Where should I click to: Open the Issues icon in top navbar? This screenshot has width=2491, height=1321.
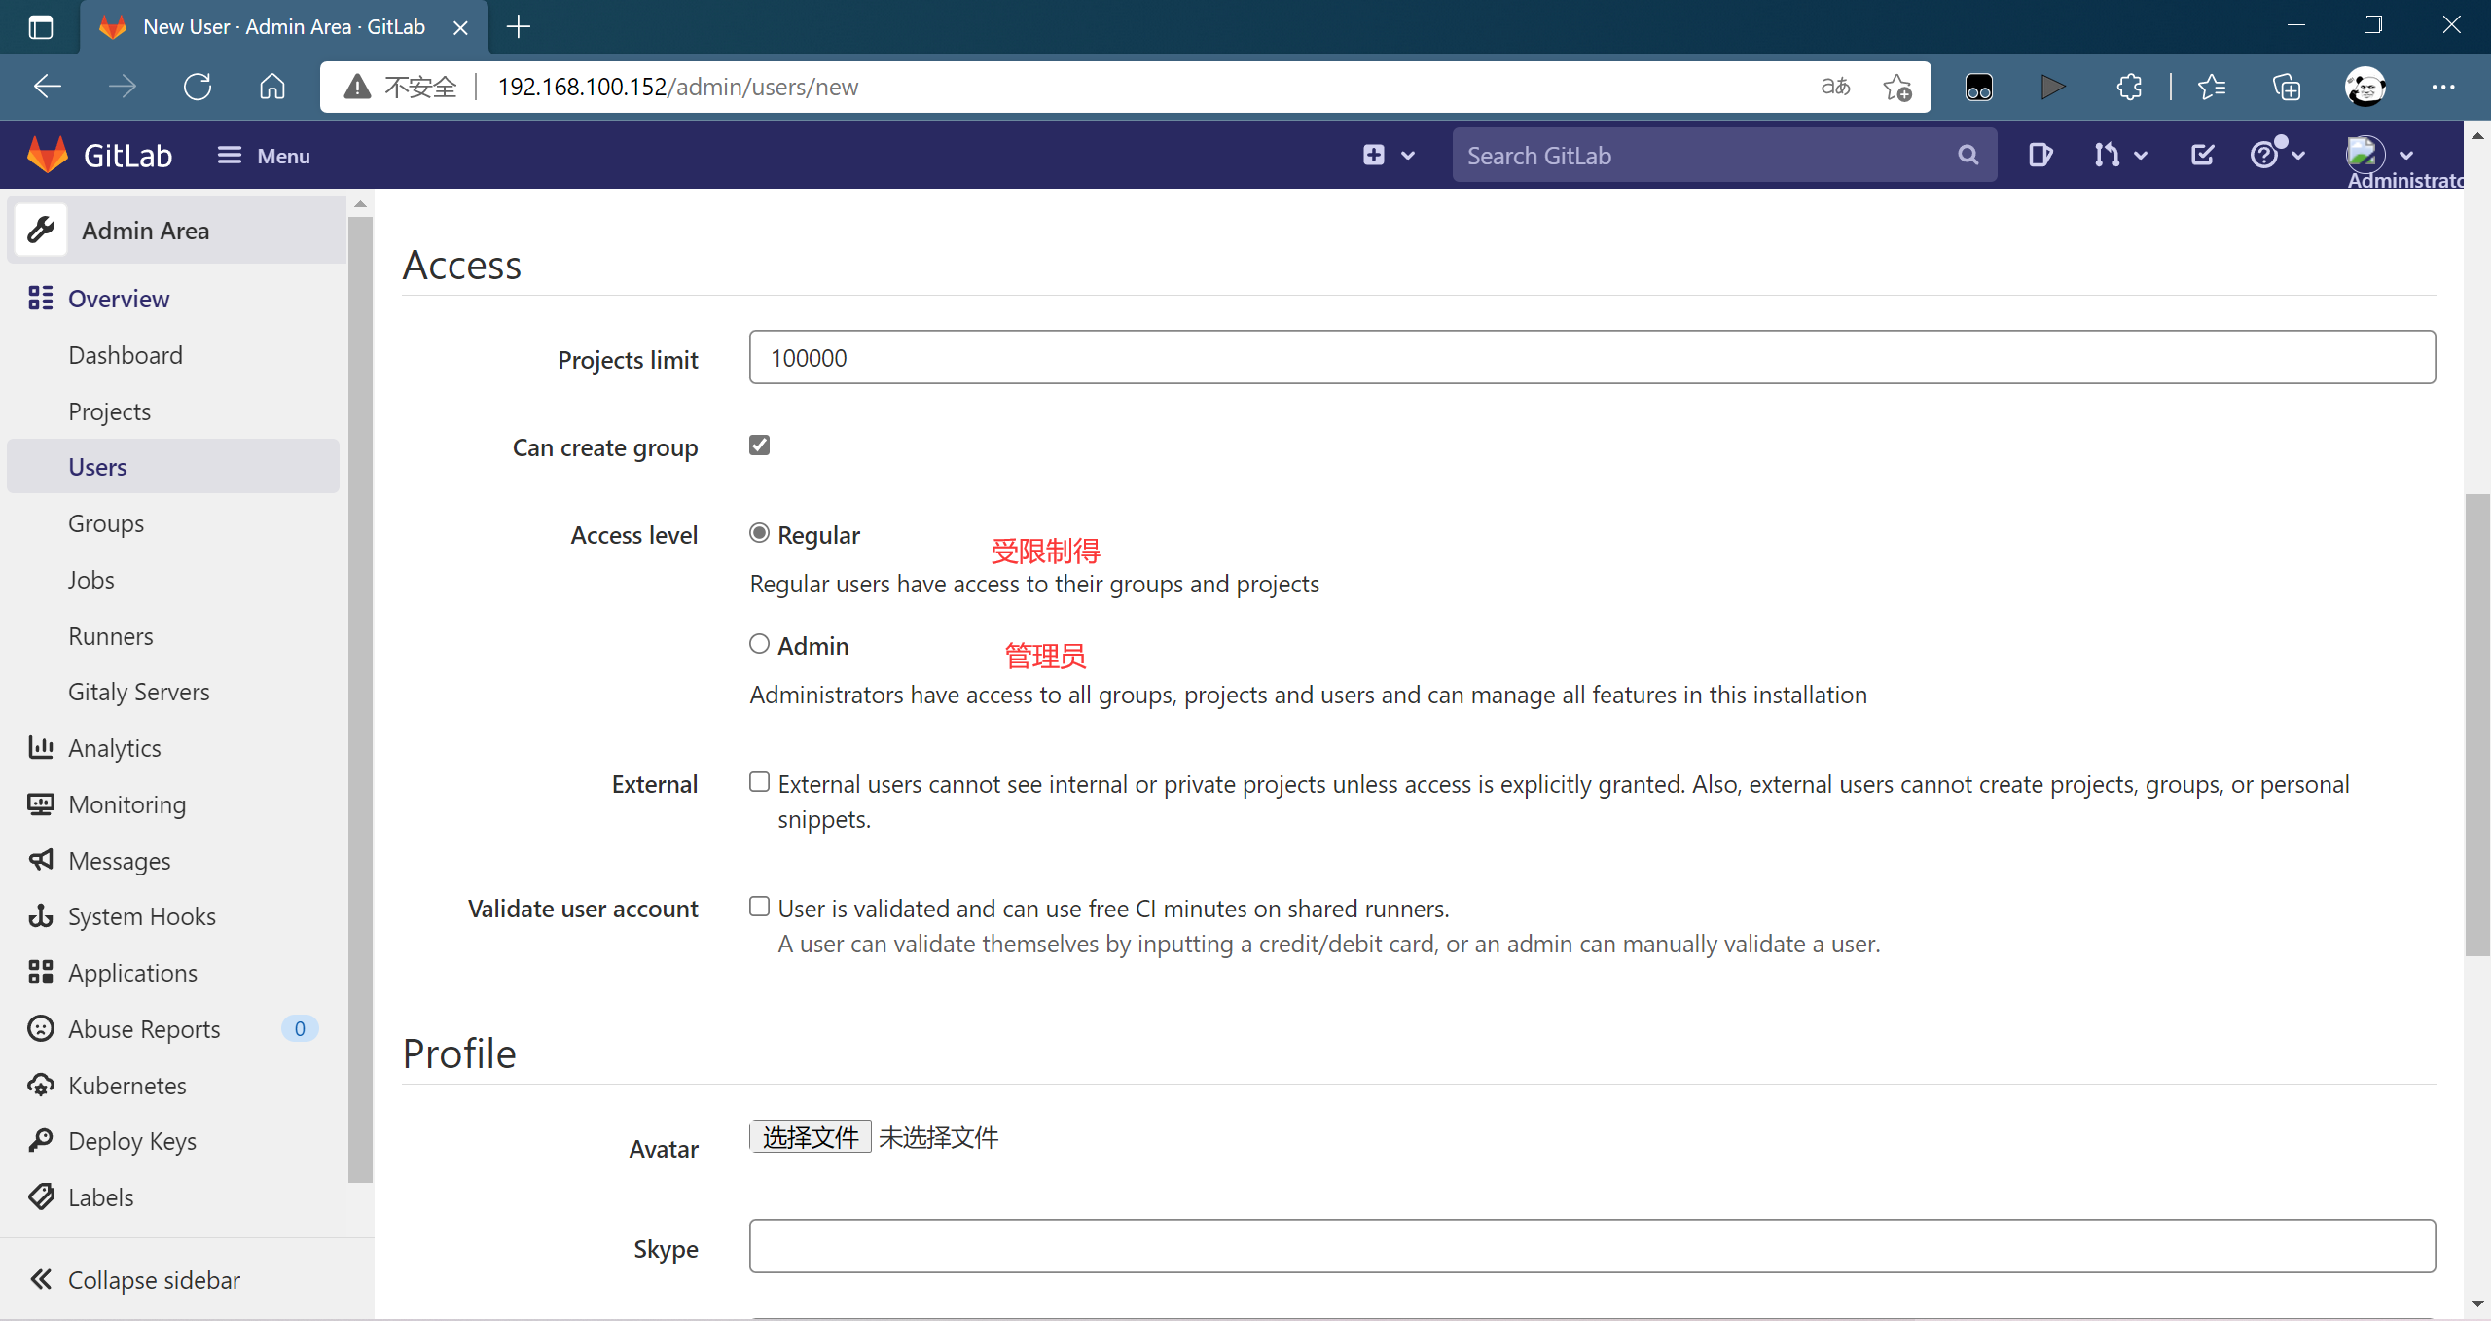[x=2040, y=155]
